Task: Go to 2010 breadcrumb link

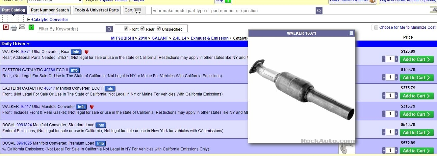Action: pos(143,38)
